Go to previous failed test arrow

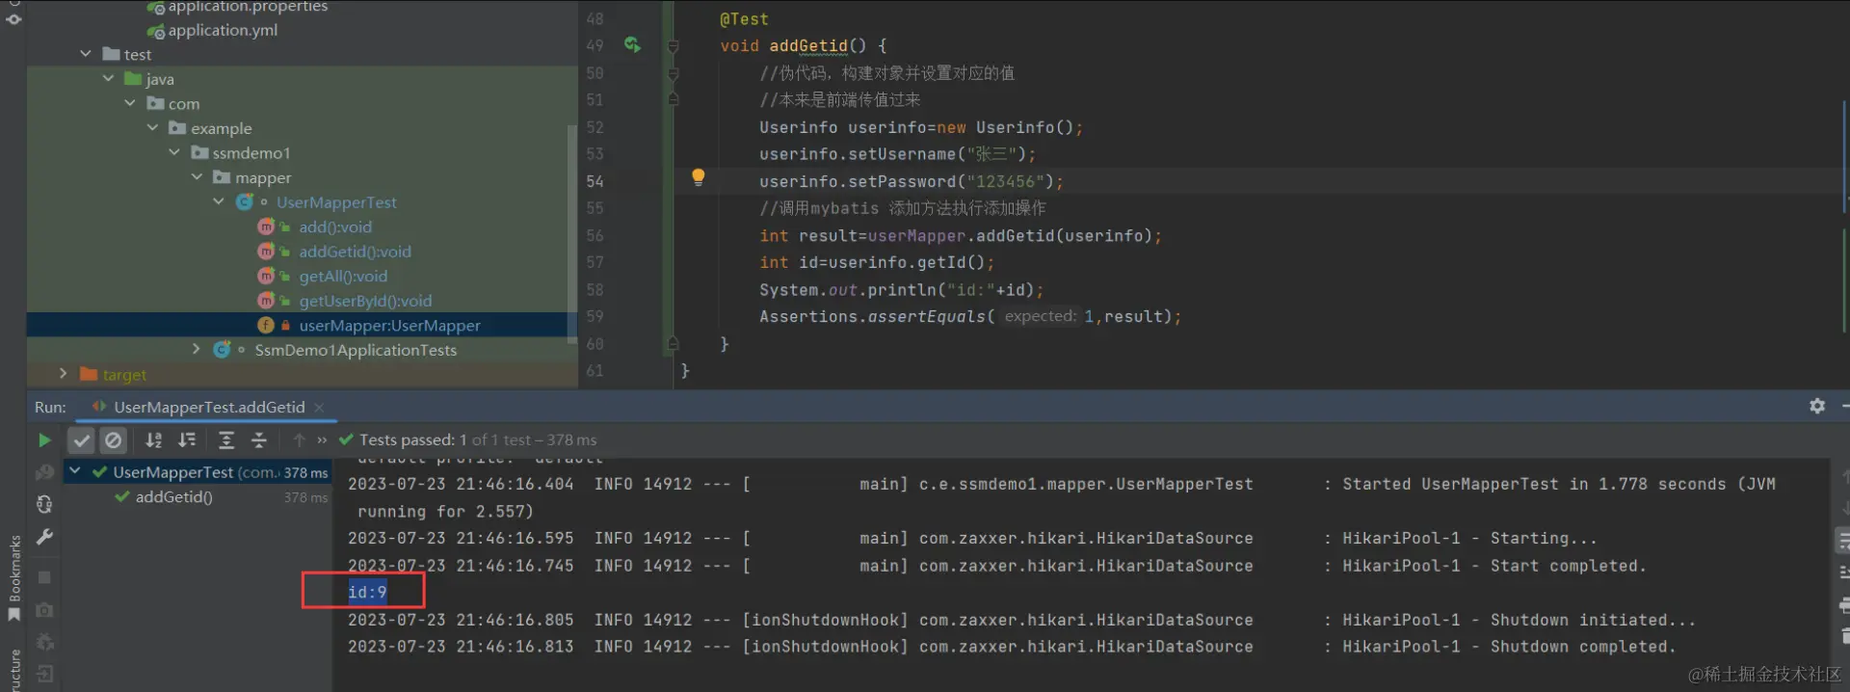point(299,440)
